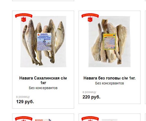Click 'Без консервантов' text under Навага без головы

(x=110, y=83)
